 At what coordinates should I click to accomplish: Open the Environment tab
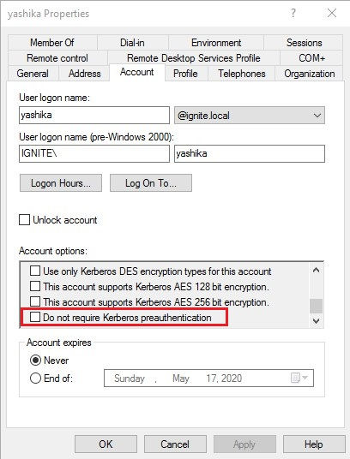[x=216, y=43]
